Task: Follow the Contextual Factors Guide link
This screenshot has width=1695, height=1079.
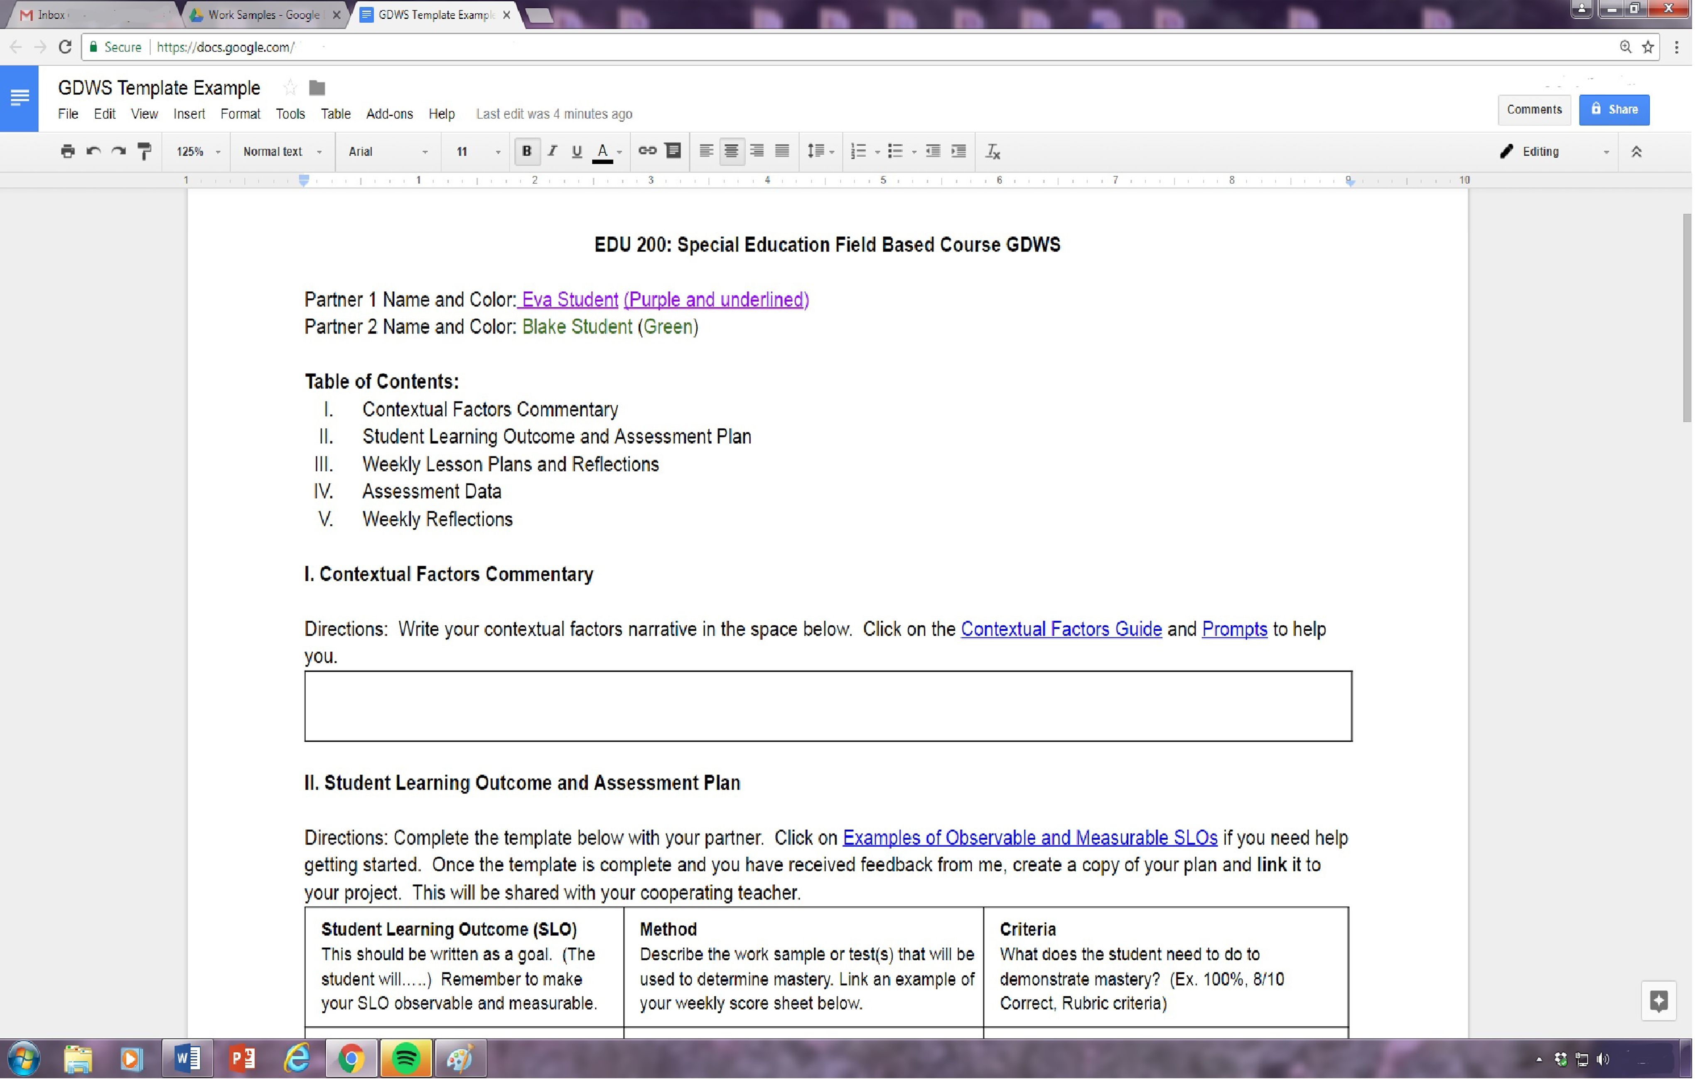Action: tap(1061, 629)
